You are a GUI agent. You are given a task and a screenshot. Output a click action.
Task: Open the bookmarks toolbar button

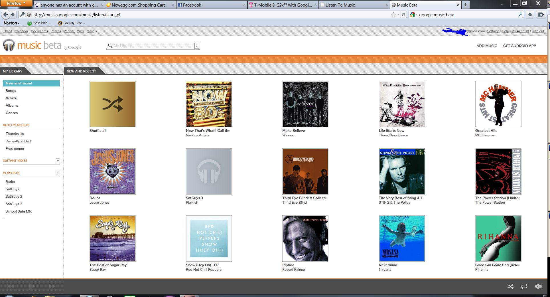point(541,15)
